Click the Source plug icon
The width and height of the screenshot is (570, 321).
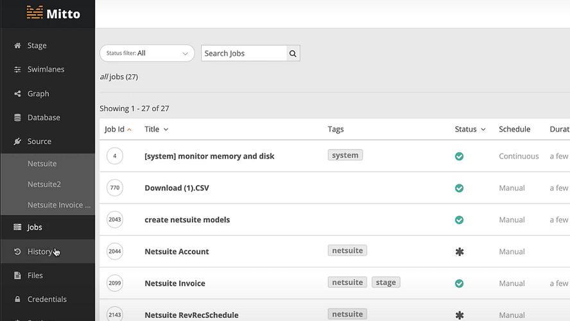(x=17, y=141)
